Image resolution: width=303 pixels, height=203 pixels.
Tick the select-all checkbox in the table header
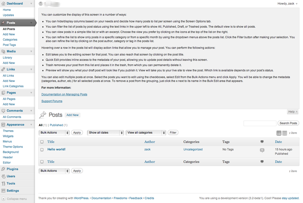(x=42, y=142)
